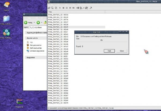Open Мои документы link

tap(36, 45)
